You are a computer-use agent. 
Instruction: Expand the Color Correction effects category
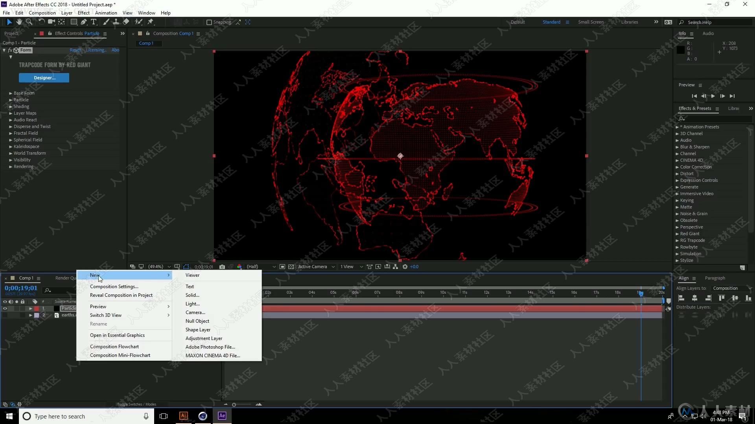tap(677, 167)
